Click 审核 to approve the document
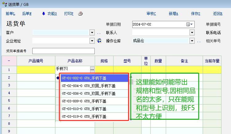Viewport: 231px width, 134px height. [x=151, y=14]
